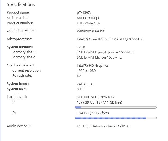The height and width of the screenshot is (141, 168).
Task: Click the Refresh rate label
Action: tap(22, 76)
